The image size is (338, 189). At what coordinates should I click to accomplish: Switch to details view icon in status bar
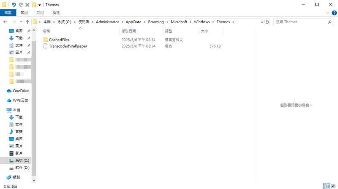click(327, 186)
